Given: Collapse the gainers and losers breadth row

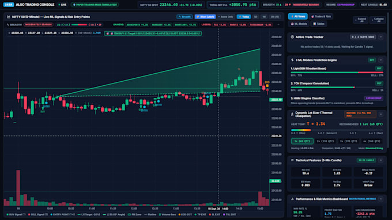Looking at the screenshot, I should [278, 25].
